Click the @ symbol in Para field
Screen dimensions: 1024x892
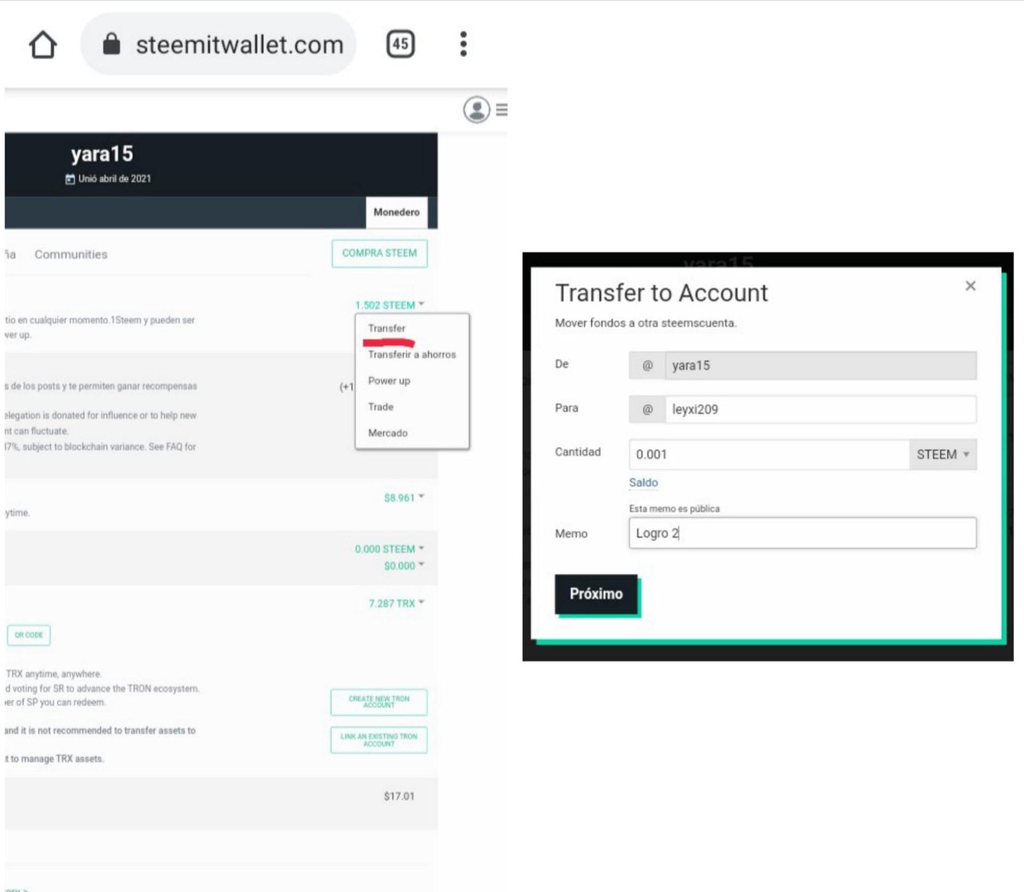point(647,410)
